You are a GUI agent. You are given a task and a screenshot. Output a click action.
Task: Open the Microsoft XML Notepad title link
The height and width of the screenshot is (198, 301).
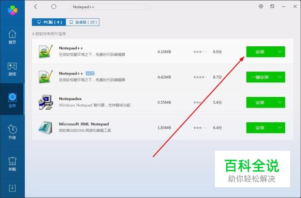click(x=84, y=124)
